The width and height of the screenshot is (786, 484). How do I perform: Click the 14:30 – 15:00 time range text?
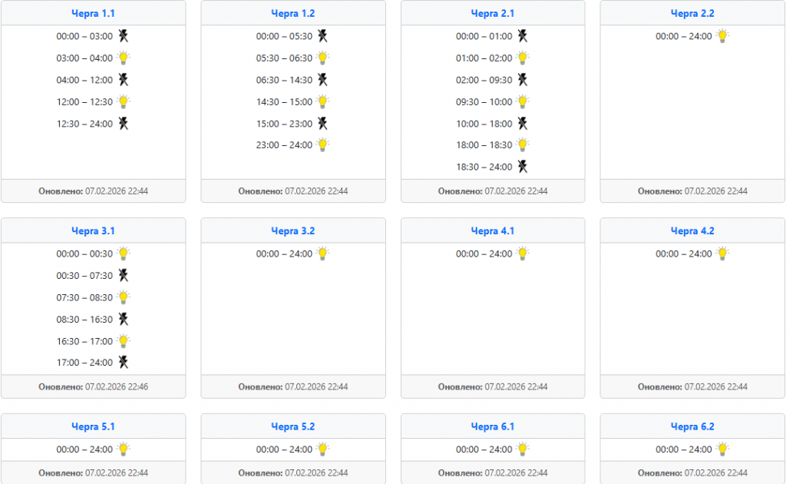(284, 101)
